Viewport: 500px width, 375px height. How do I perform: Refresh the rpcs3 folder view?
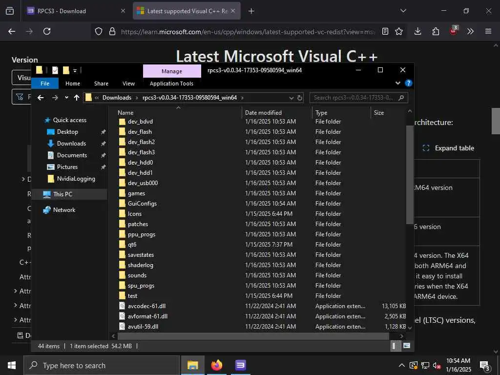point(300,98)
